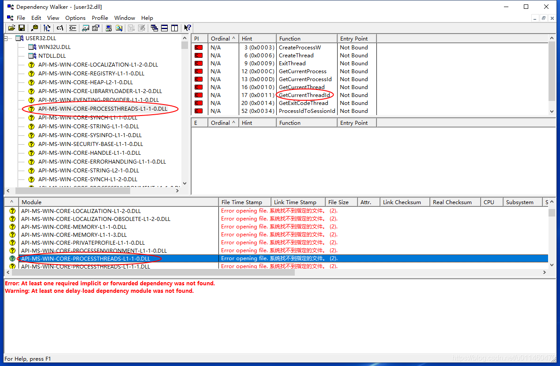The image size is (560, 366).
Task: Select the ExitThread import function
Action: pos(292,63)
